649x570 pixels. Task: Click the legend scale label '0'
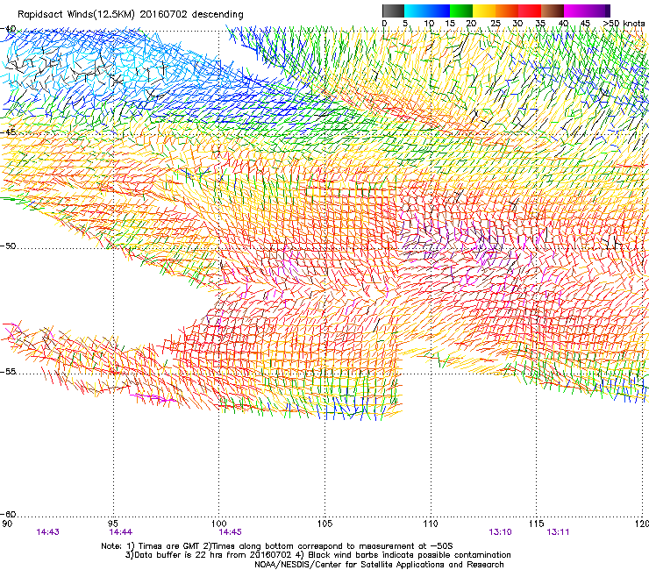(384, 24)
